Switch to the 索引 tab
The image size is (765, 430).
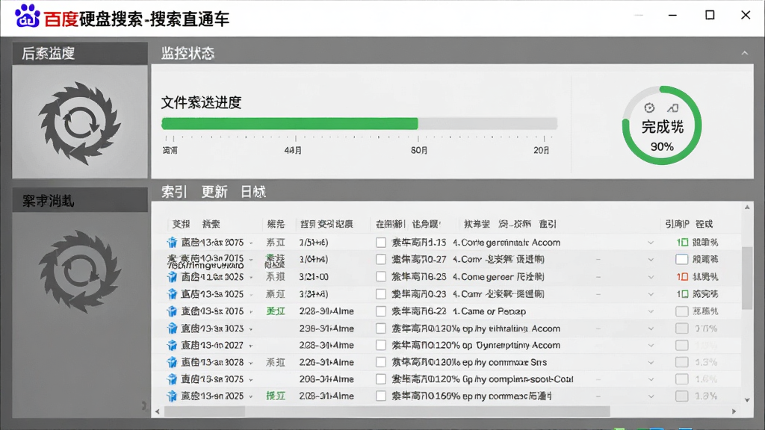pyautogui.click(x=174, y=192)
